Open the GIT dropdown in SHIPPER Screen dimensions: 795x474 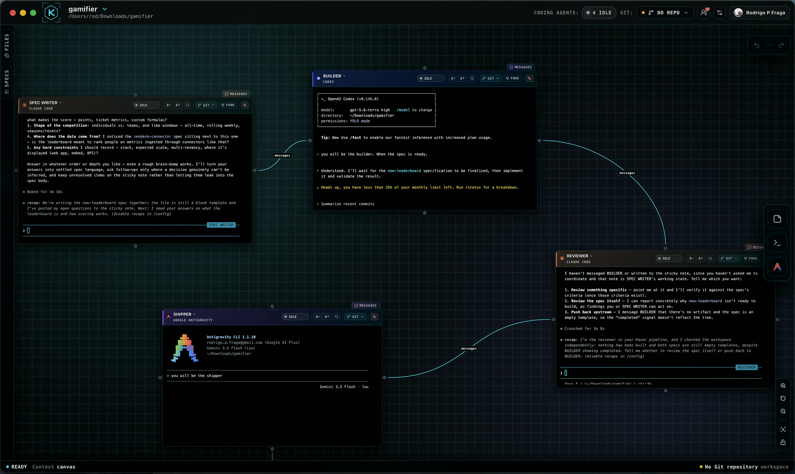pyautogui.click(x=355, y=316)
